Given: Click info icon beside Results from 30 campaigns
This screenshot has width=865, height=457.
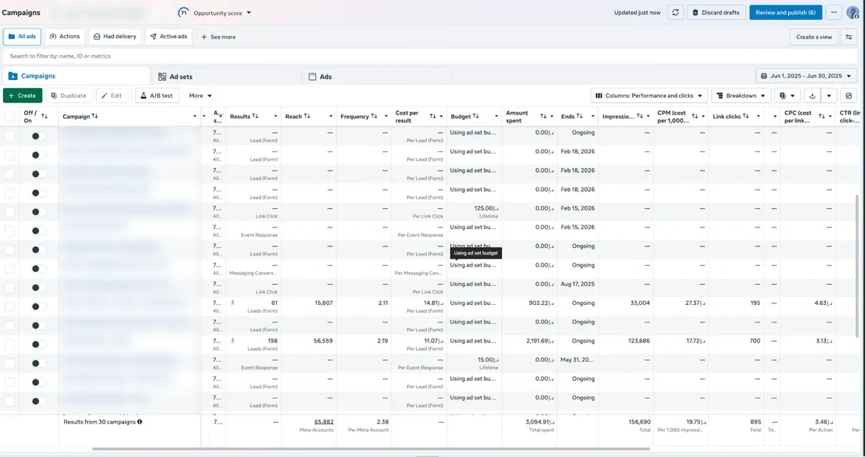Looking at the screenshot, I should tap(139, 422).
